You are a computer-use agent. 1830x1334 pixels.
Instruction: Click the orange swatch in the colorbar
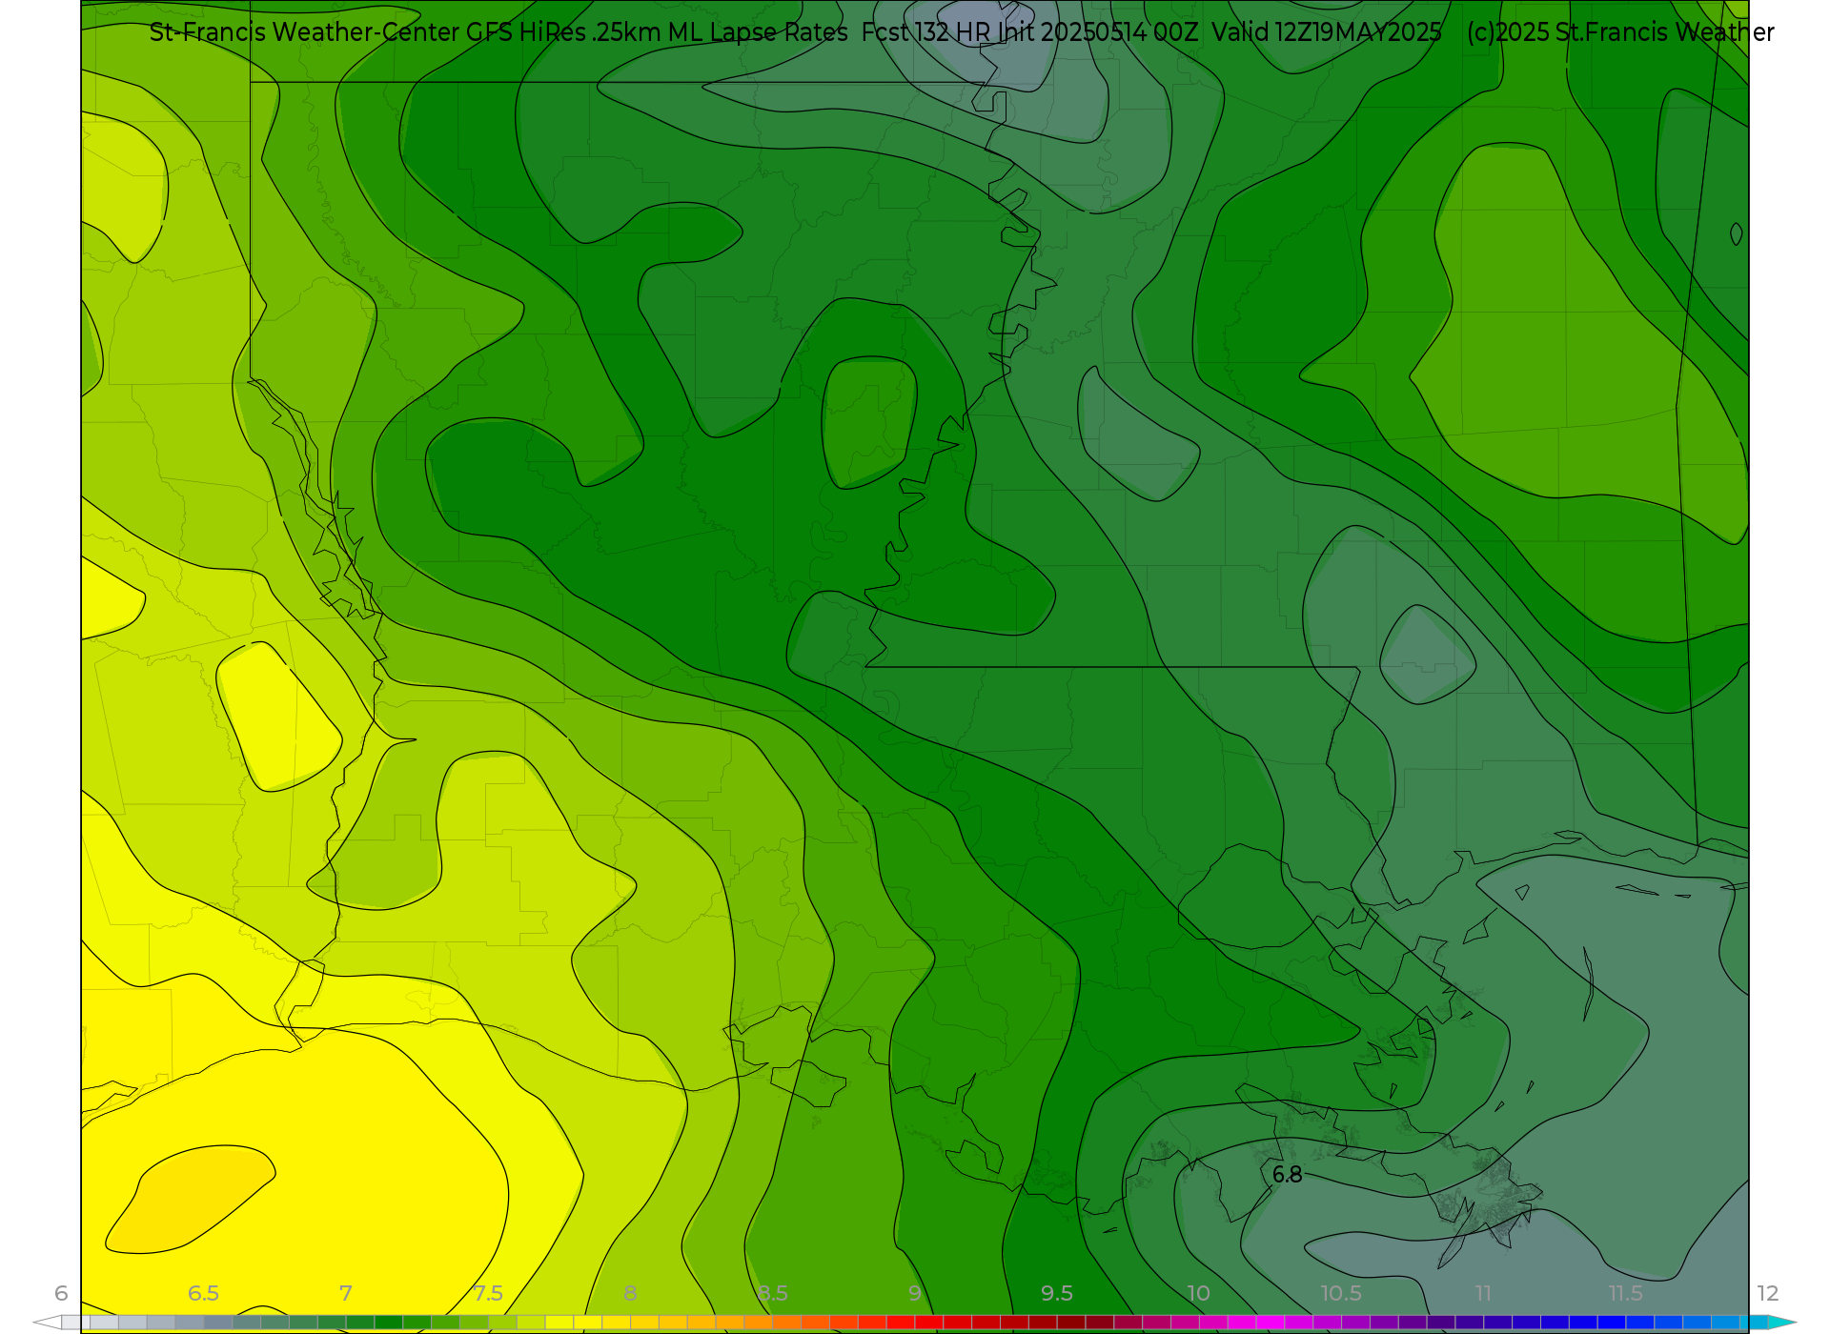pyautogui.click(x=759, y=1323)
